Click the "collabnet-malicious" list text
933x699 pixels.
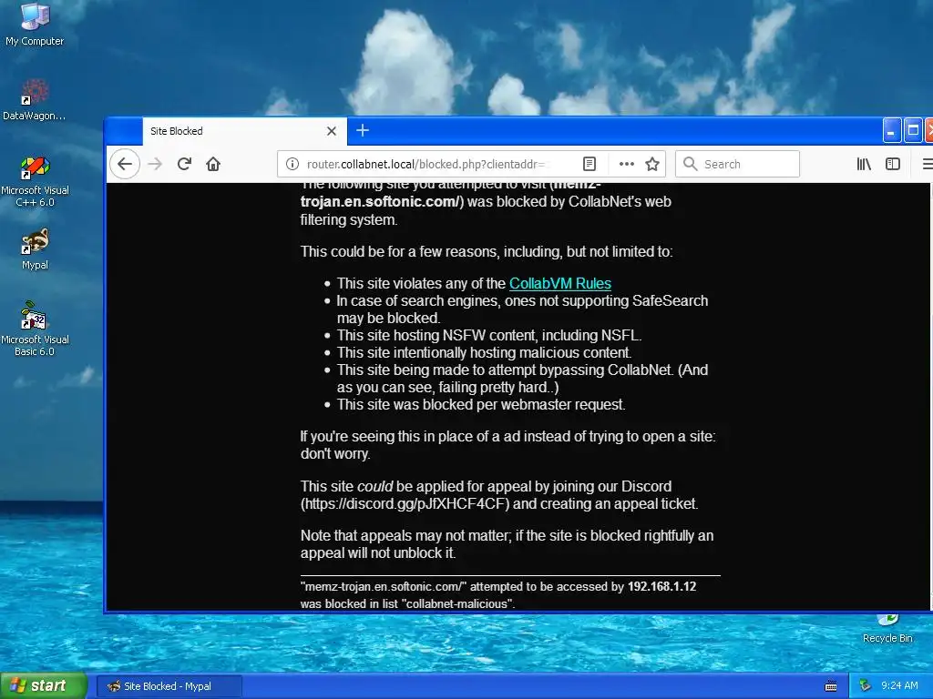[x=457, y=604]
